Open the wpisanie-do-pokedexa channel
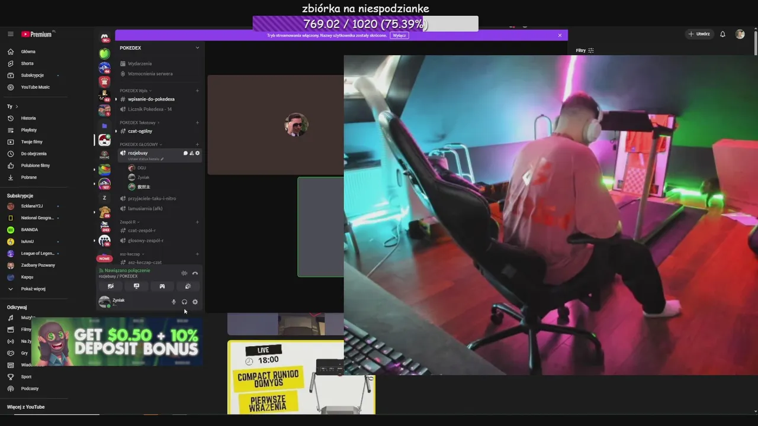Screen dimensions: 758x426 click(151, 99)
